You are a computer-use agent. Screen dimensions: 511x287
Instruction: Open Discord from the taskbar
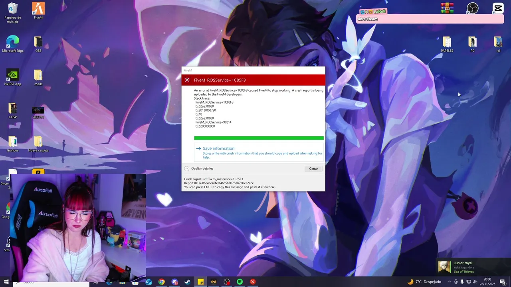174,282
